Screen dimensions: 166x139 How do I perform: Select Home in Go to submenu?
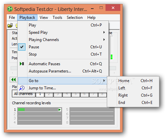pyautogui.click(x=133, y=81)
